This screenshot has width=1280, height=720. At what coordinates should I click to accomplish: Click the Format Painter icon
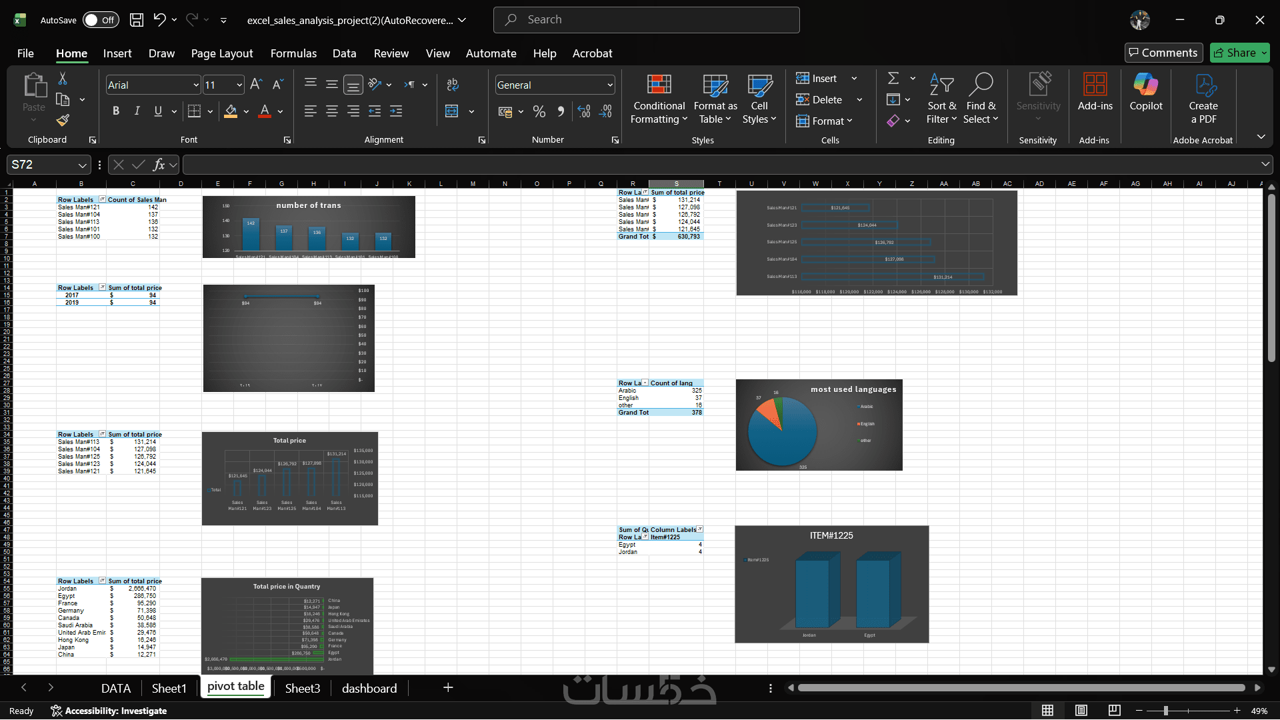pyautogui.click(x=63, y=121)
